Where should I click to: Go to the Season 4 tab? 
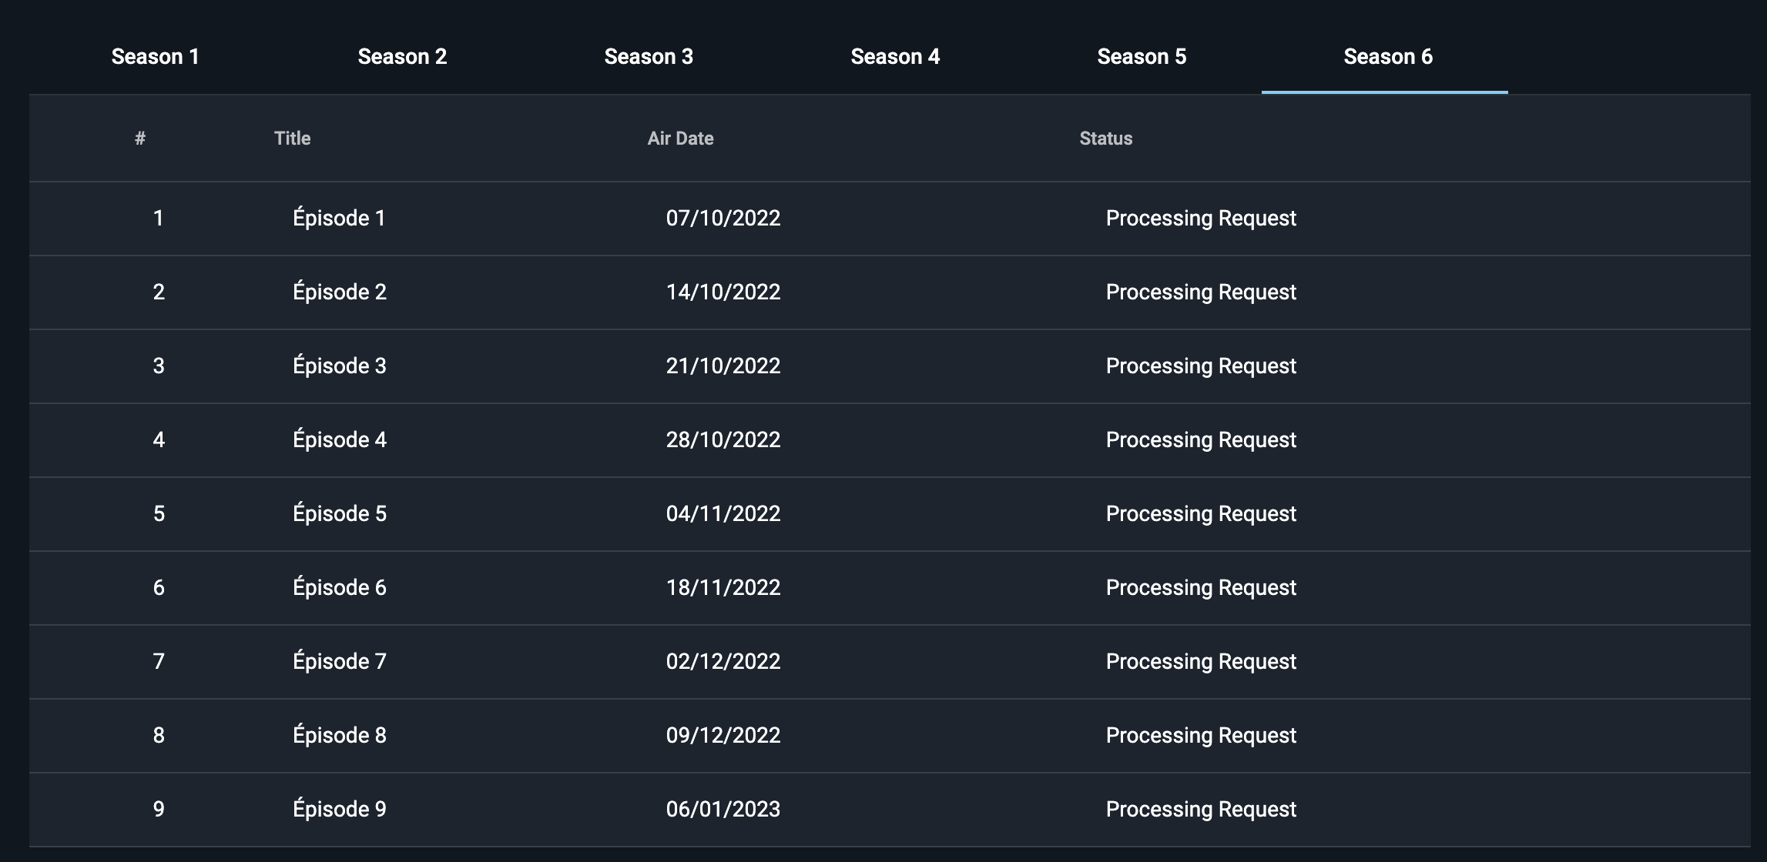(895, 56)
